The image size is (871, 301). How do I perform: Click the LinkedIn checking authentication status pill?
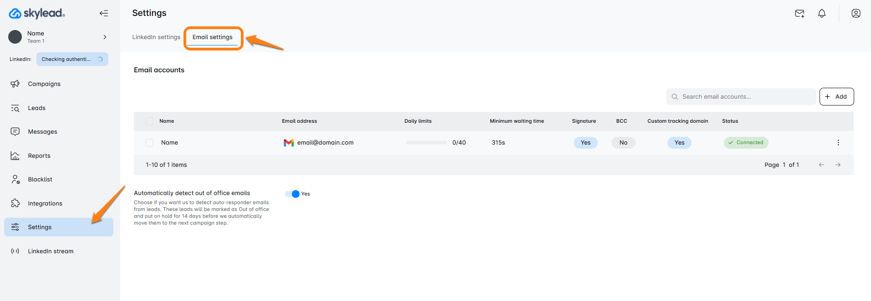coord(72,60)
